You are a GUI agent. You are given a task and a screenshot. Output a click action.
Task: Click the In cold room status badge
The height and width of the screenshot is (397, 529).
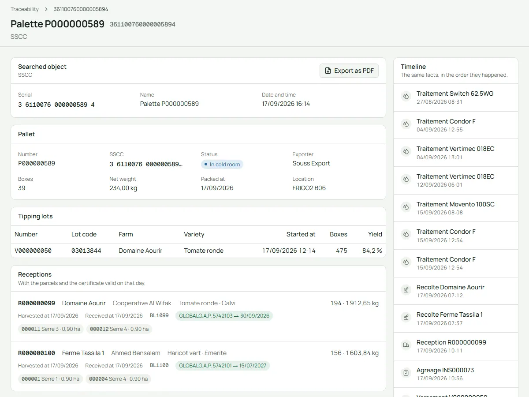tap(222, 165)
